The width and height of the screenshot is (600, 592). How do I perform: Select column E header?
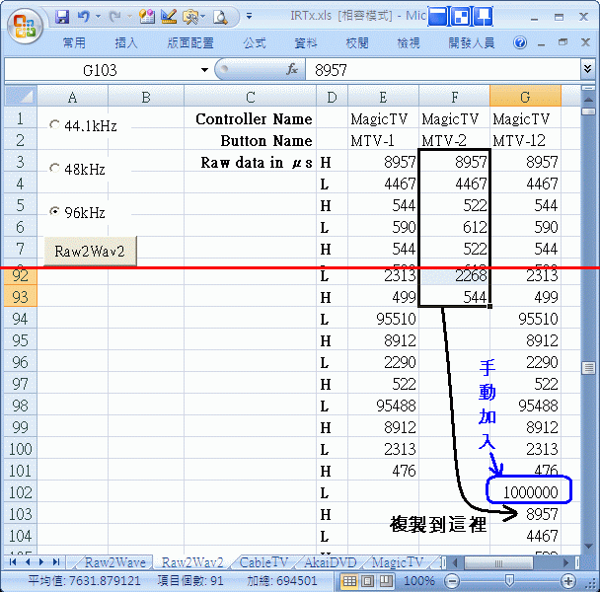(383, 97)
